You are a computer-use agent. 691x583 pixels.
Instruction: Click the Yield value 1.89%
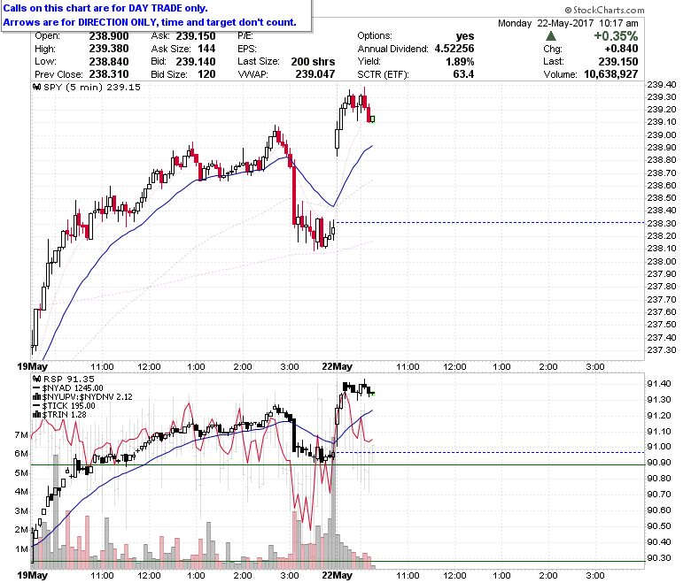460,62
